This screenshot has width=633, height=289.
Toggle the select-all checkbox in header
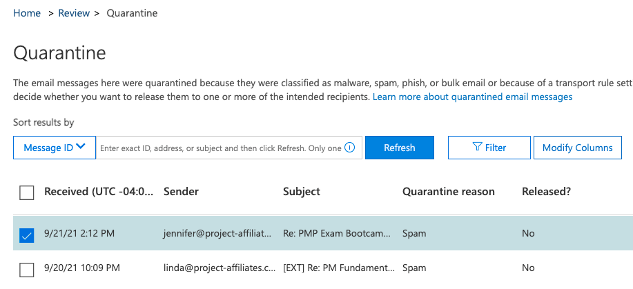(27, 192)
